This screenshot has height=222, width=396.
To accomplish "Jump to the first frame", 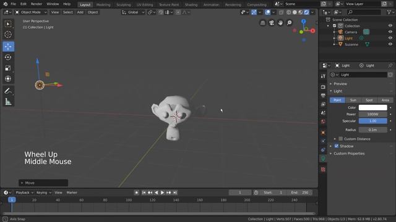I will point(144,192).
